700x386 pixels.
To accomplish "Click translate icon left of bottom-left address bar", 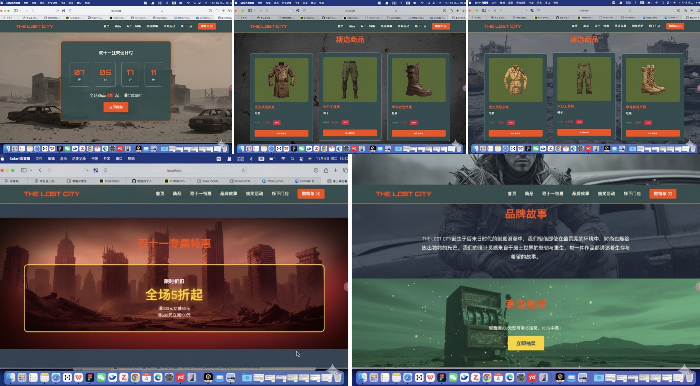I will tap(96, 171).
